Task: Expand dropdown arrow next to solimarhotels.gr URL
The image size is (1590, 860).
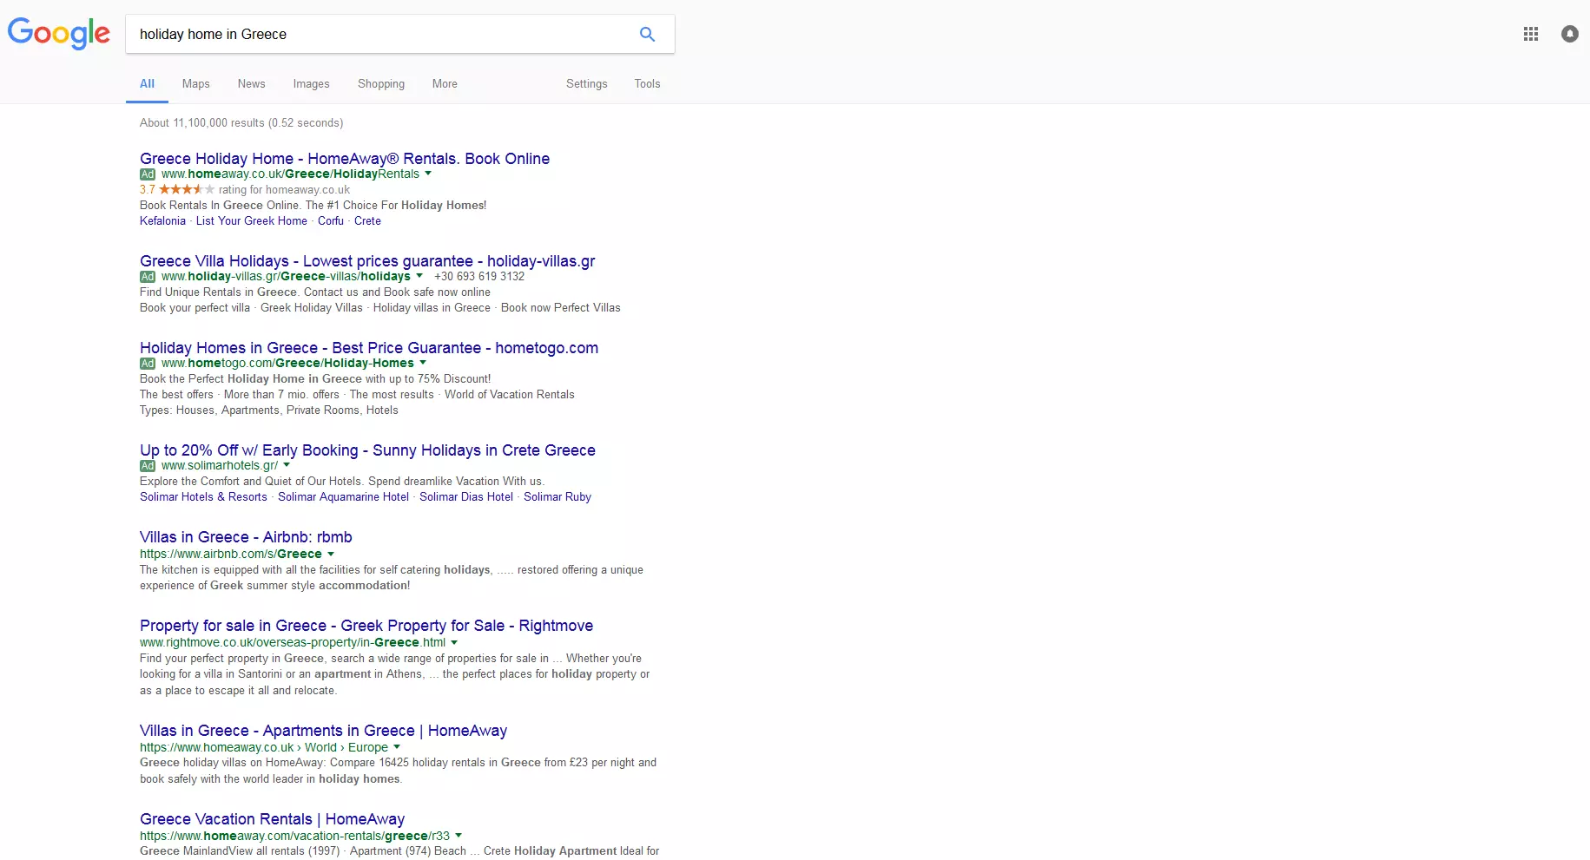Action: (287, 465)
